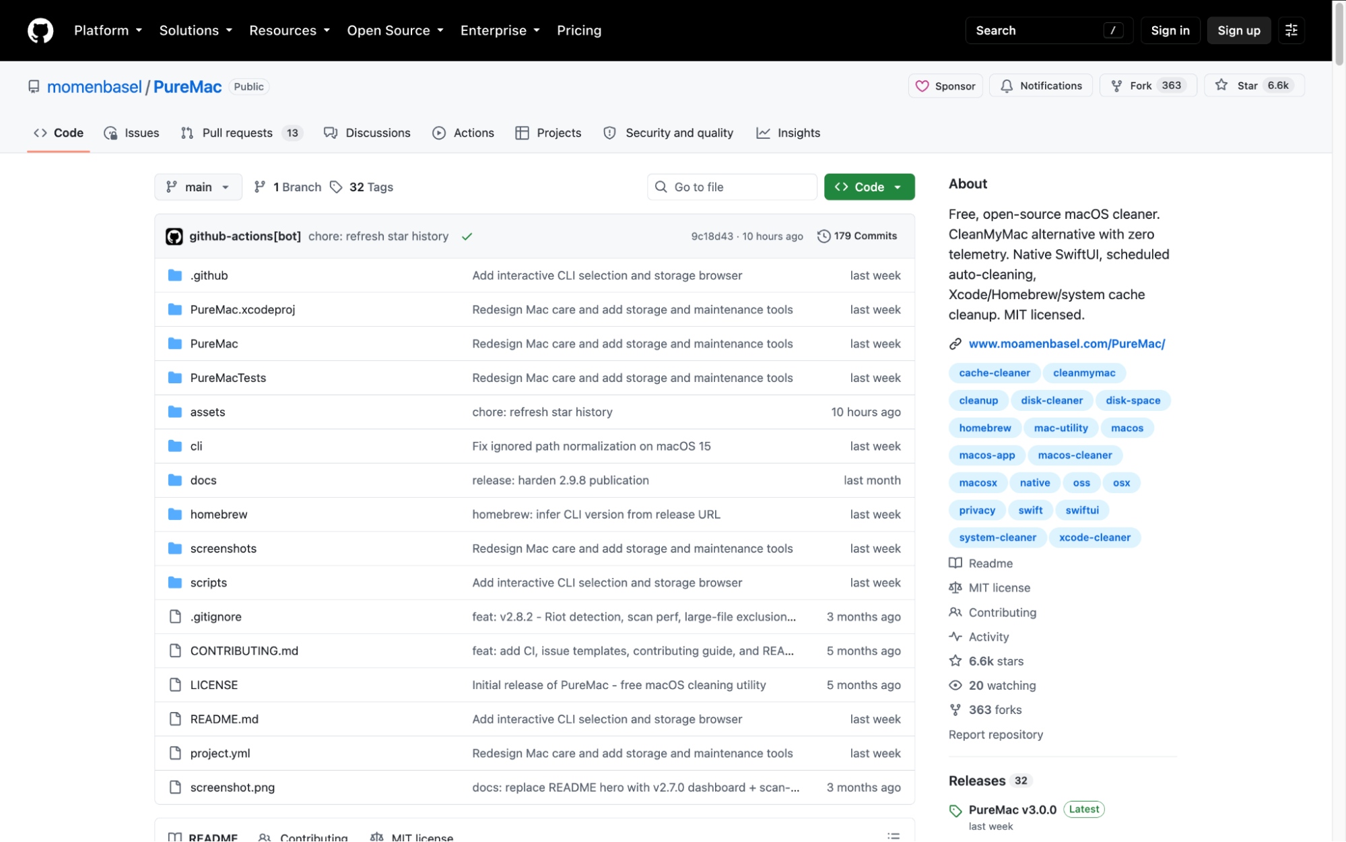Image resolution: width=1346 pixels, height=842 pixels.
Task: Focus the top Search field
Action: point(1048,30)
